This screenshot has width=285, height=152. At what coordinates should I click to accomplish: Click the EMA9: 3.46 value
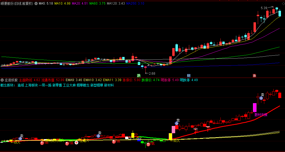click(74, 80)
